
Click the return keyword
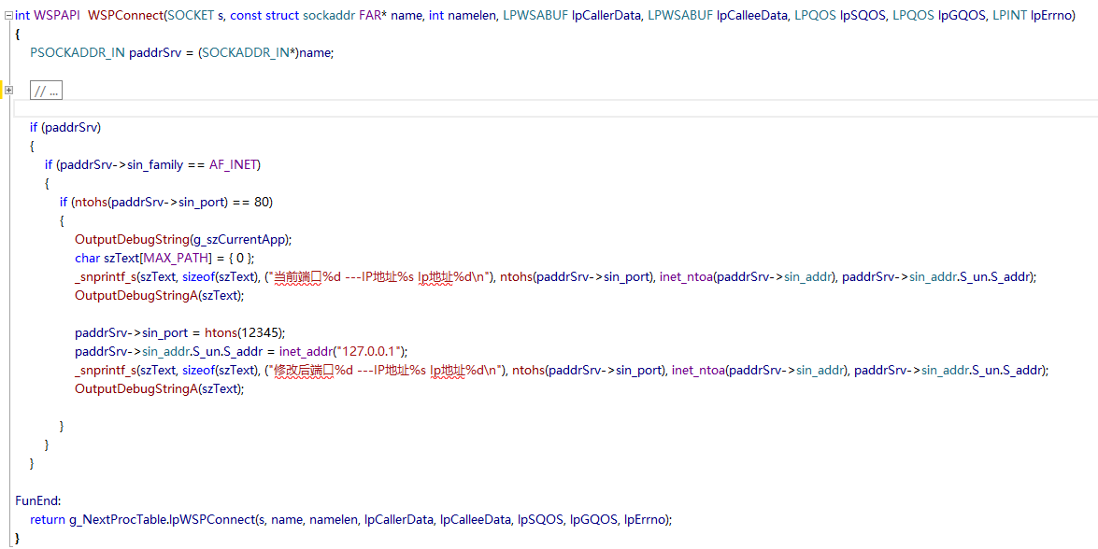click(48, 520)
